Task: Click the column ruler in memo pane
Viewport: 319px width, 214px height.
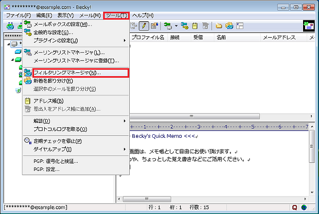Action: (219, 127)
